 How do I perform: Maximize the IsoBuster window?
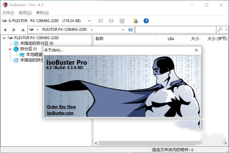click(x=206, y=5)
